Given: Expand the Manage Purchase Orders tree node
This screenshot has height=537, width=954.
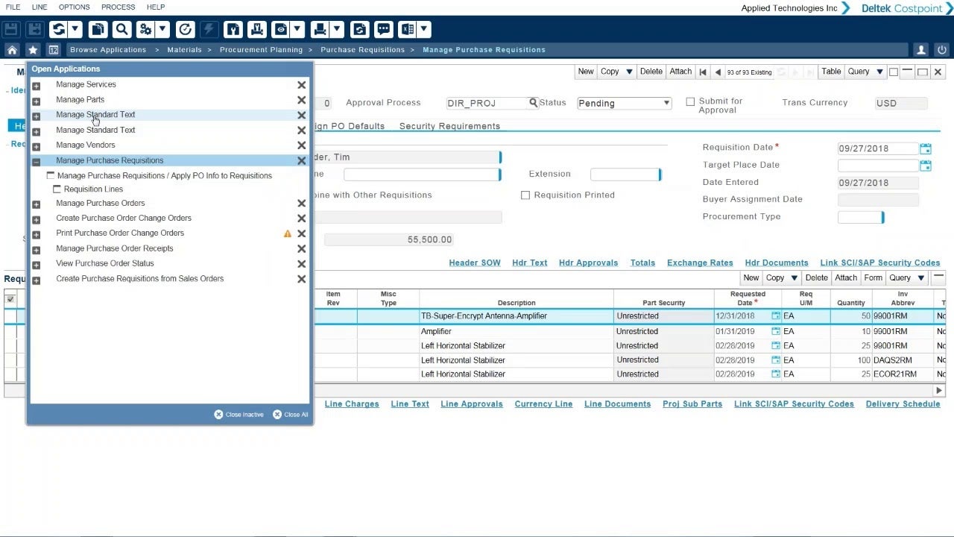Looking at the screenshot, I should point(36,203).
